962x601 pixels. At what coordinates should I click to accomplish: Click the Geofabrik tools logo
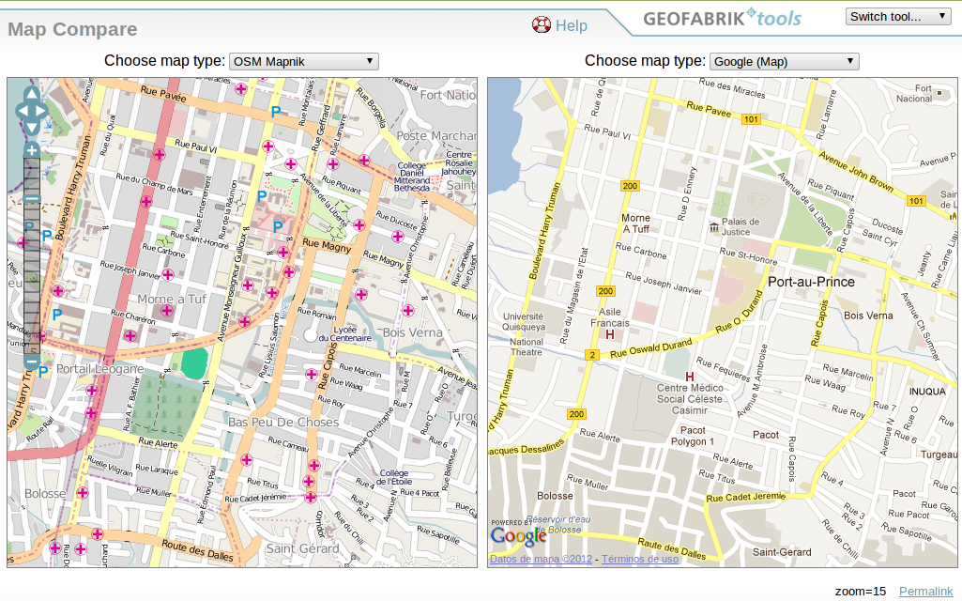[x=721, y=18]
